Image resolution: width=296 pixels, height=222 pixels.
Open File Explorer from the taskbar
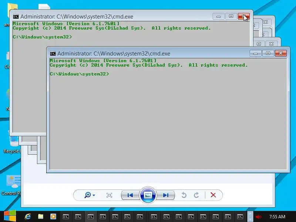pos(41,216)
